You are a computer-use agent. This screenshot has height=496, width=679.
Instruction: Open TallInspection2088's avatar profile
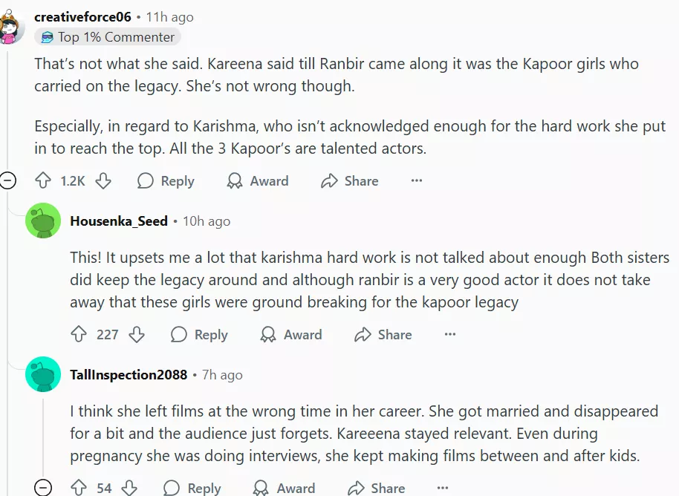[x=43, y=374]
